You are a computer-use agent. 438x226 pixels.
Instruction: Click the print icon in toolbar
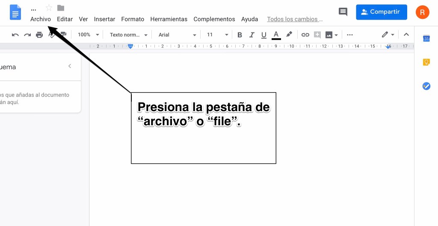39,35
